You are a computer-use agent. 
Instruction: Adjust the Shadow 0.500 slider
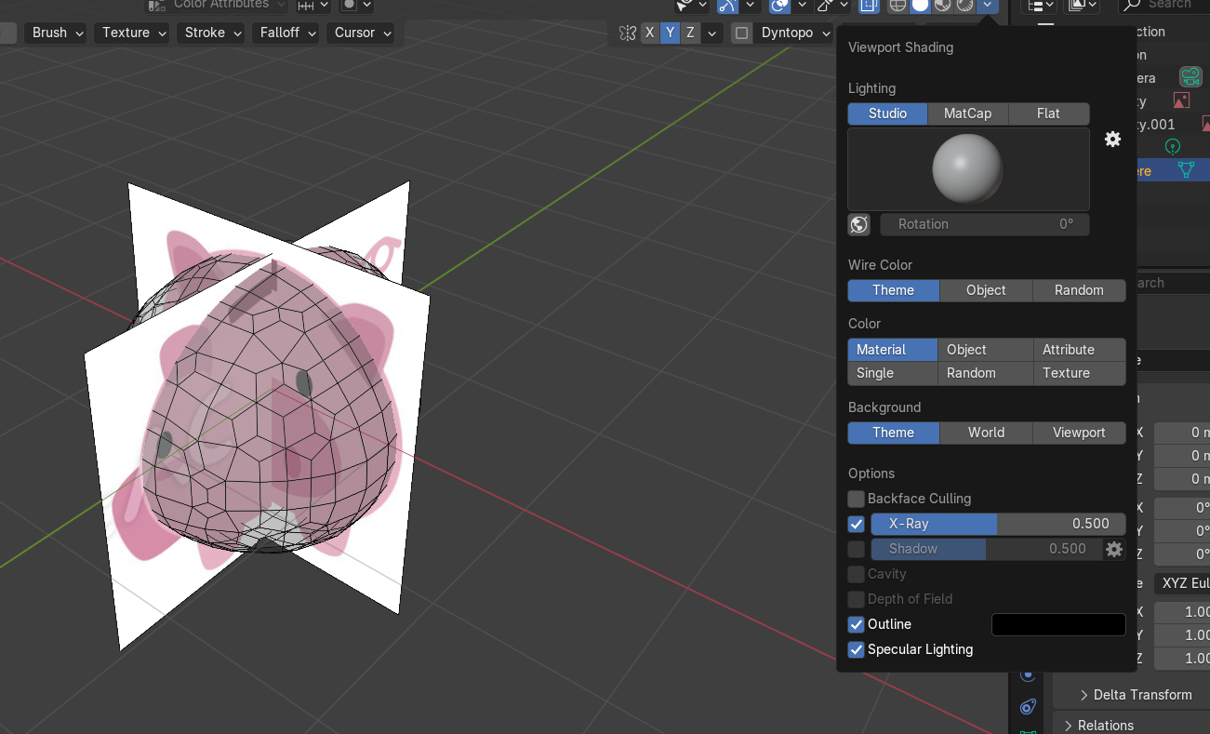(x=986, y=549)
